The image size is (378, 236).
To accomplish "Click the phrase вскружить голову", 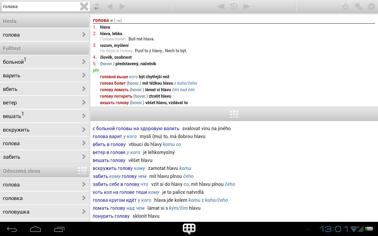I will click(x=113, y=168).
